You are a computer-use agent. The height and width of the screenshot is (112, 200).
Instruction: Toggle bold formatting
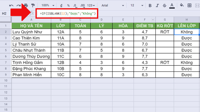(150, 5)
